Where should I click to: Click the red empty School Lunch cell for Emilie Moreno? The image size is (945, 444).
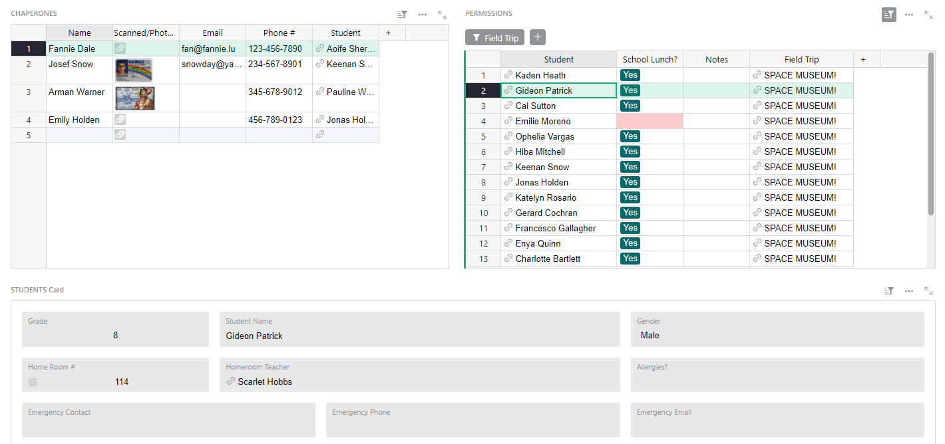click(650, 120)
